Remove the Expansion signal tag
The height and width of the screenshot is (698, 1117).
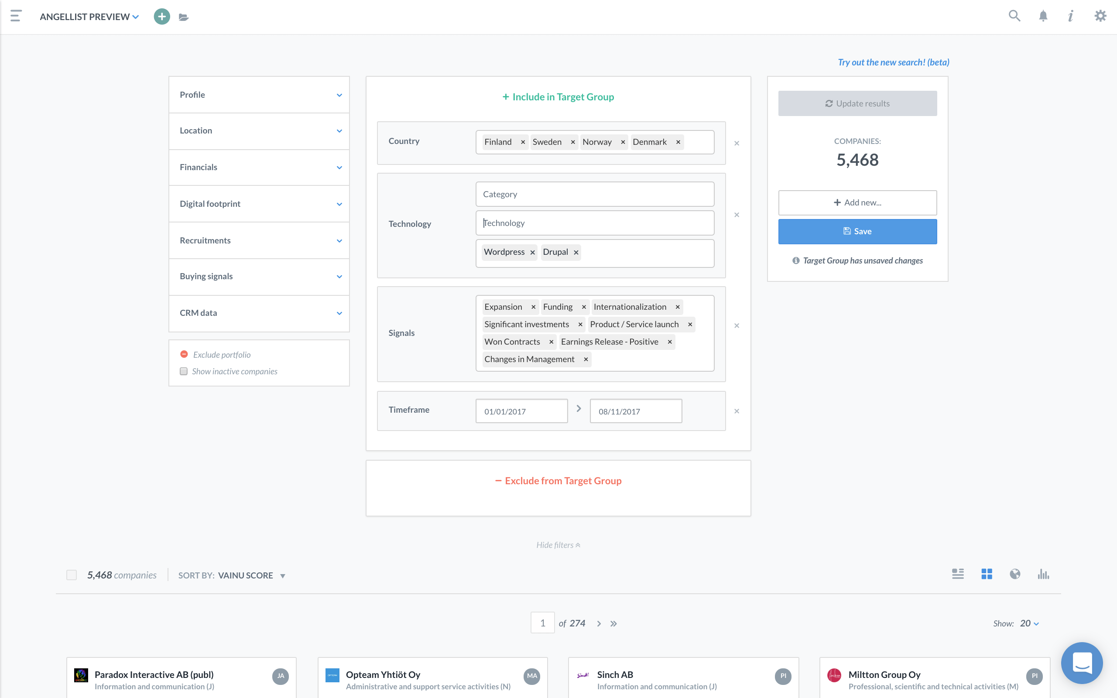tap(534, 307)
